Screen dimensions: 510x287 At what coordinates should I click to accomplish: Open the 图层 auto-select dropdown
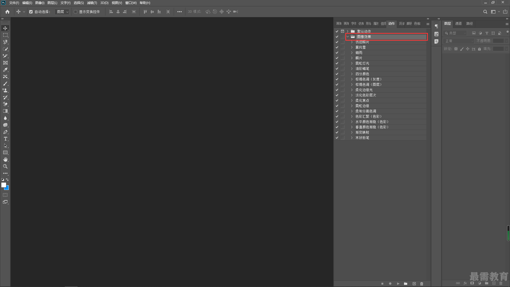pos(62,12)
